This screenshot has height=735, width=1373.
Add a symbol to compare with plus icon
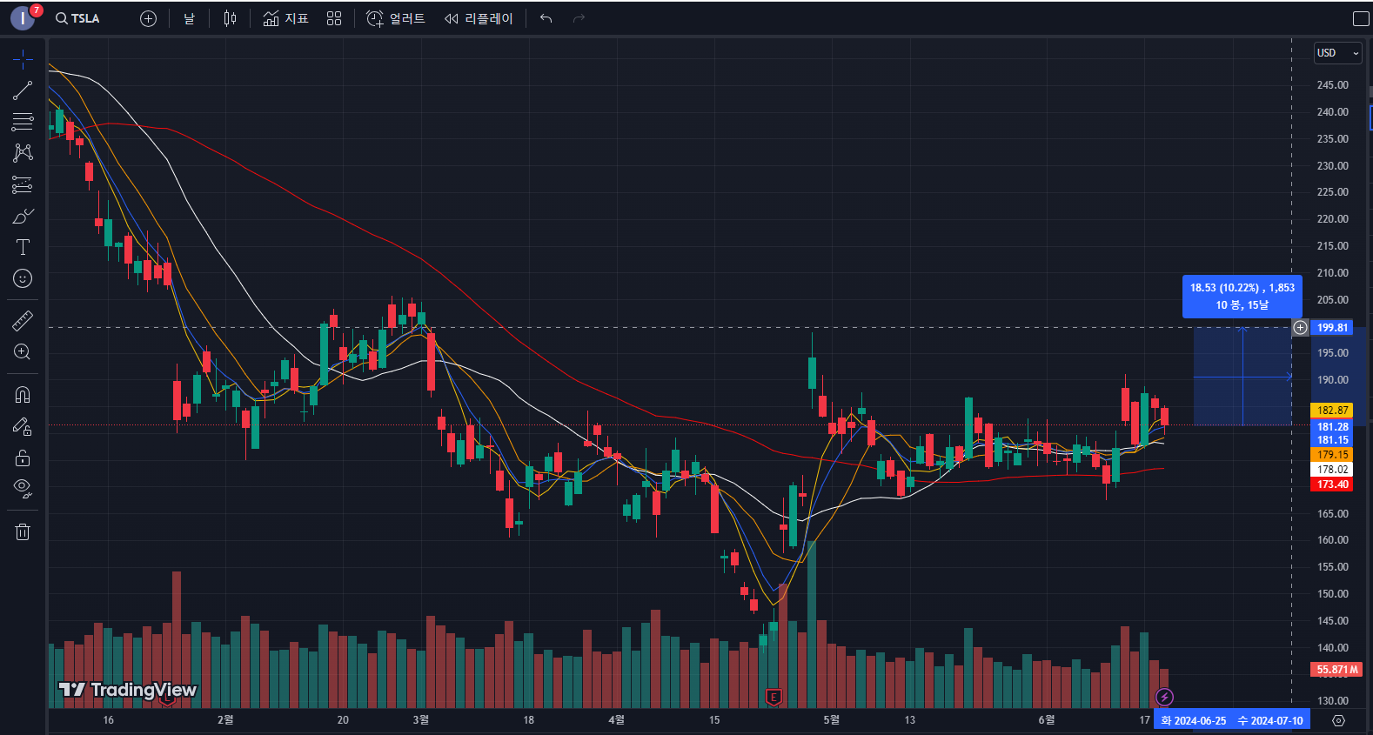coord(148,18)
